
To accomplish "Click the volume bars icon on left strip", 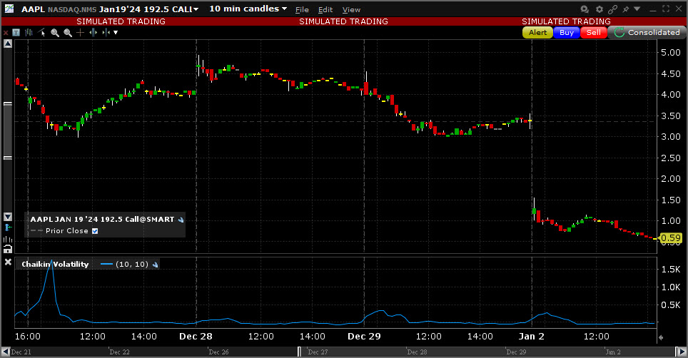I will [7, 239].
